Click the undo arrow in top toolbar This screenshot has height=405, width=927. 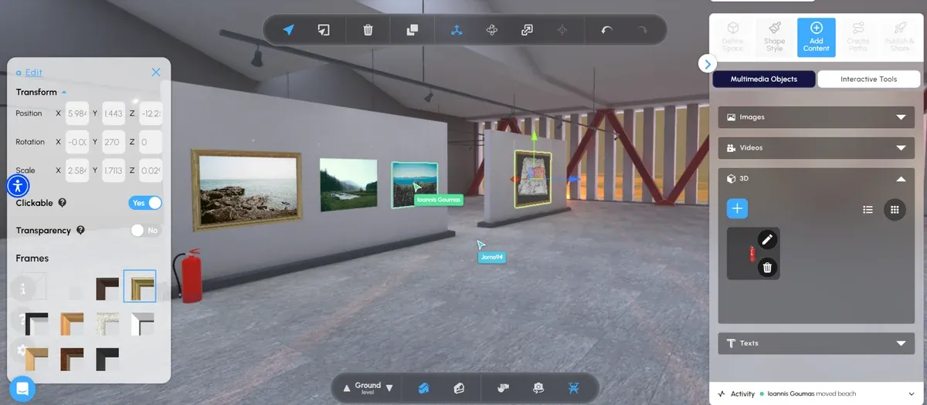point(607,30)
